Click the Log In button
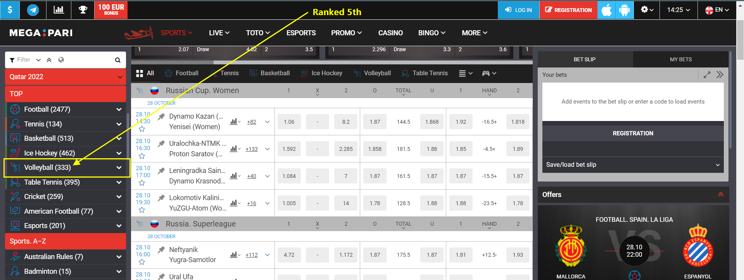The width and height of the screenshot is (744, 280). pos(518,10)
